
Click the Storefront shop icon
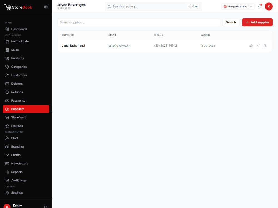pyautogui.click(x=7, y=117)
